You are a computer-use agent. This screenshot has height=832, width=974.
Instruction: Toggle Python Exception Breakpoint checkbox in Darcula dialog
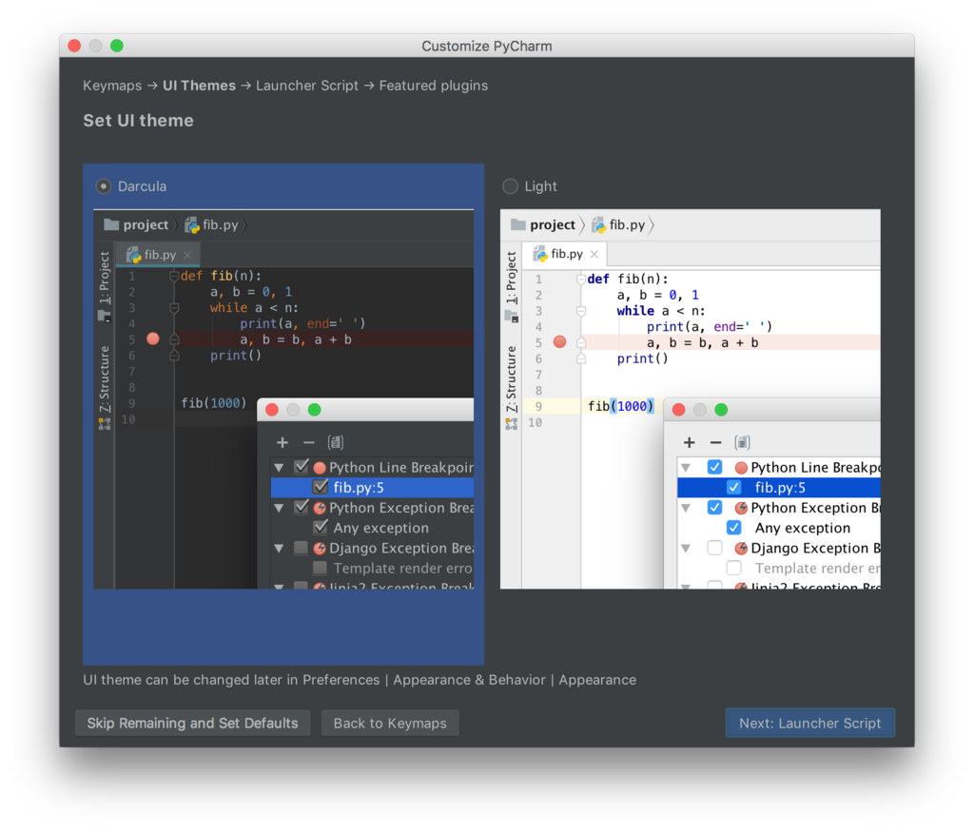302,507
